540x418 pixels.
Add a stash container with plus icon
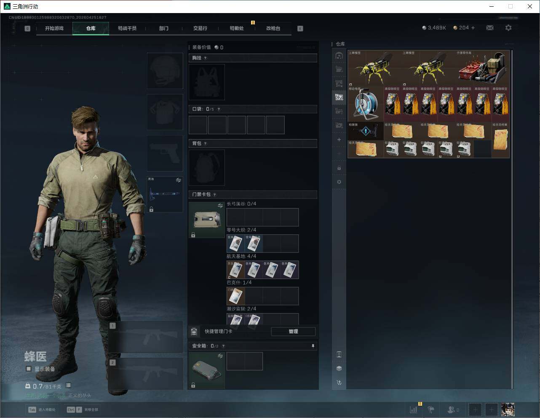339,139
